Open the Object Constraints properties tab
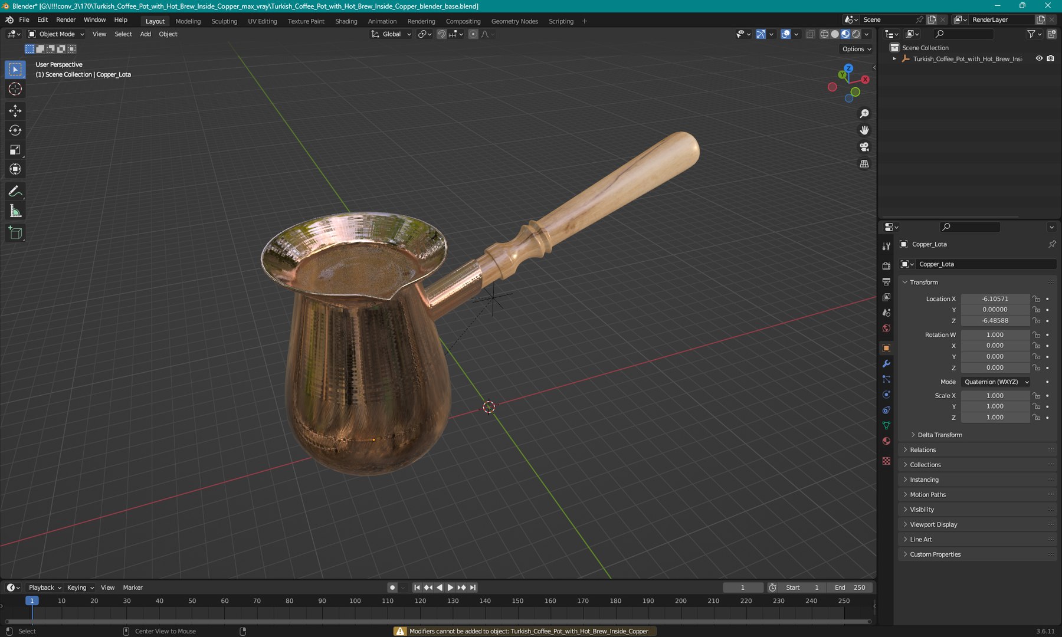The height and width of the screenshot is (637, 1062). [886, 410]
